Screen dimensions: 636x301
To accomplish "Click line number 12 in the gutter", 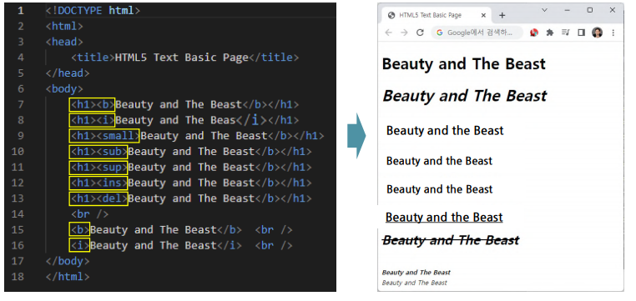I will [18, 183].
